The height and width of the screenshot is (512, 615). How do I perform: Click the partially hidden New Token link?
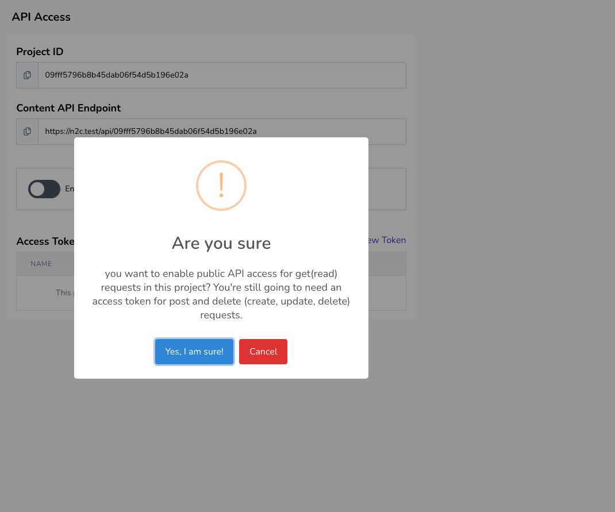[387, 240]
